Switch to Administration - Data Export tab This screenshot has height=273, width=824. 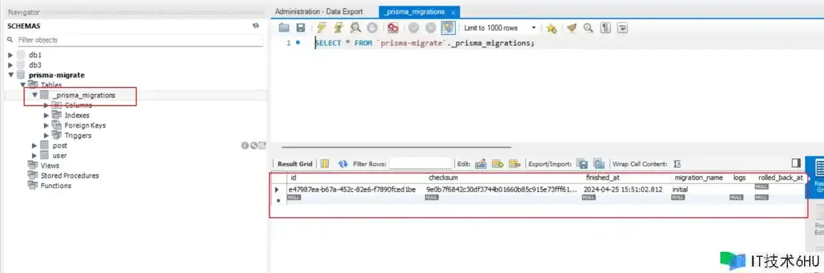coord(319,12)
